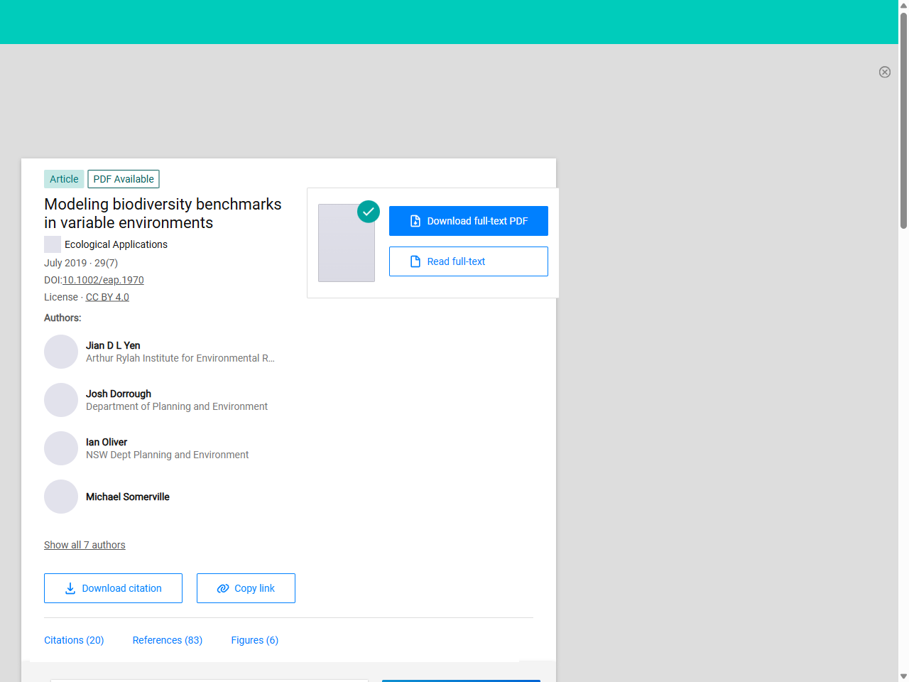Close the overlay with the circled X icon
909x682 pixels.
[x=885, y=72]
